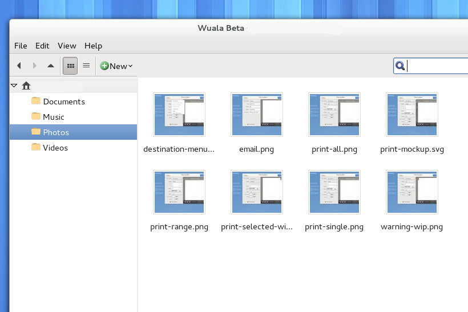The height and width of the screenshot is (312, 468).
Task: Click the search magnifier icon
Action: click(400, 66)
